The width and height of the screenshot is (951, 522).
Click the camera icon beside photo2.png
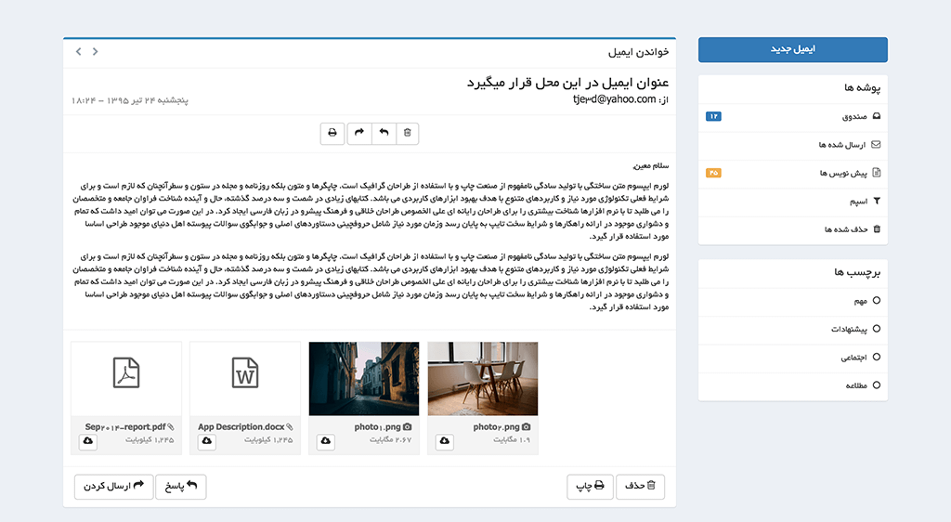pyautogui.click(x=526, y=427)
